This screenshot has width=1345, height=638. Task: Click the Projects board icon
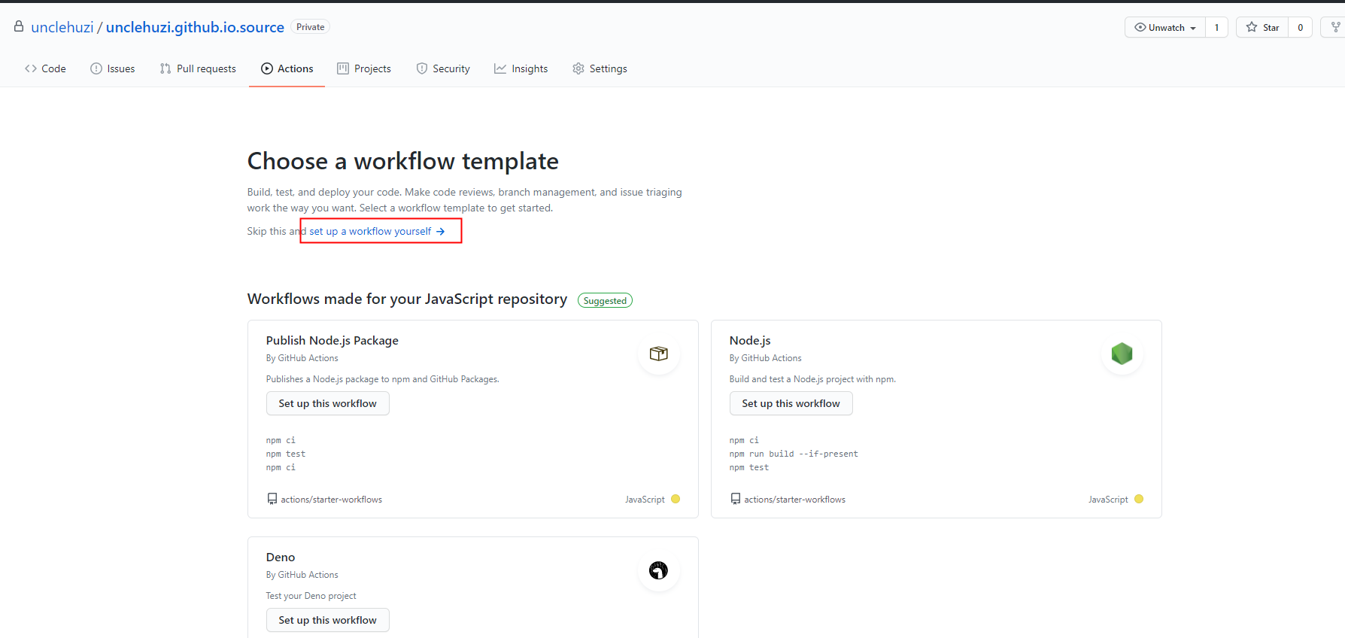[x=343, y=68]
